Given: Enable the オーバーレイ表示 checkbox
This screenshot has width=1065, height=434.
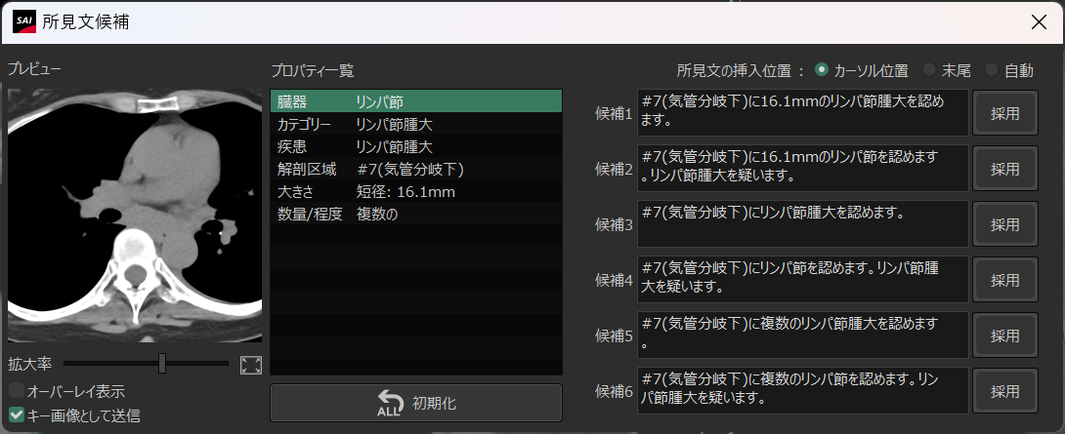Looking at the screenshot, I should point(17,391).
